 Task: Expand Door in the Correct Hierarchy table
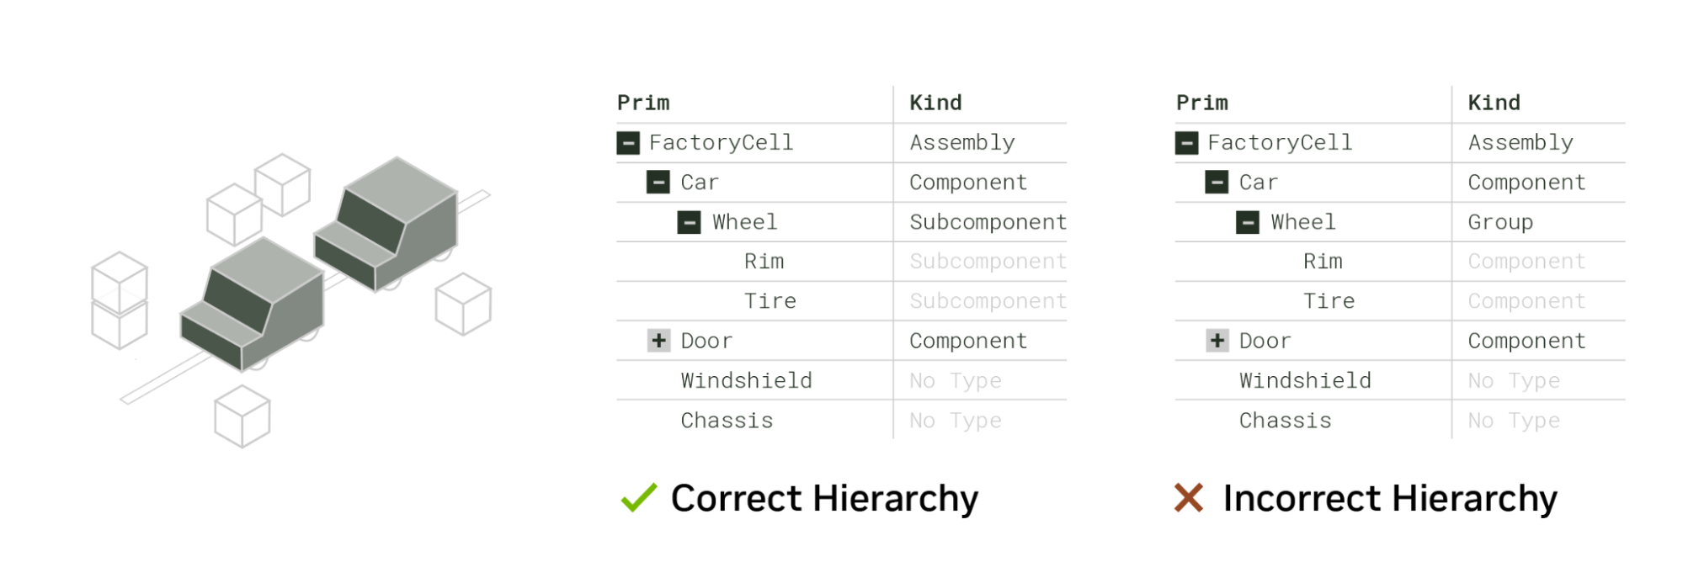point(658,341)
